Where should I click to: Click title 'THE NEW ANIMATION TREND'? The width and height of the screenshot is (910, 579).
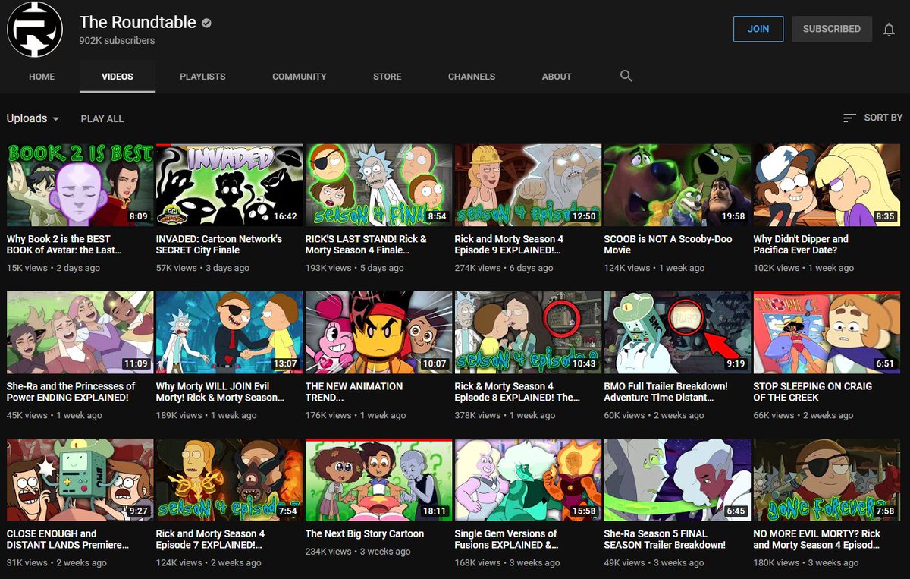[x=354, y=392]
